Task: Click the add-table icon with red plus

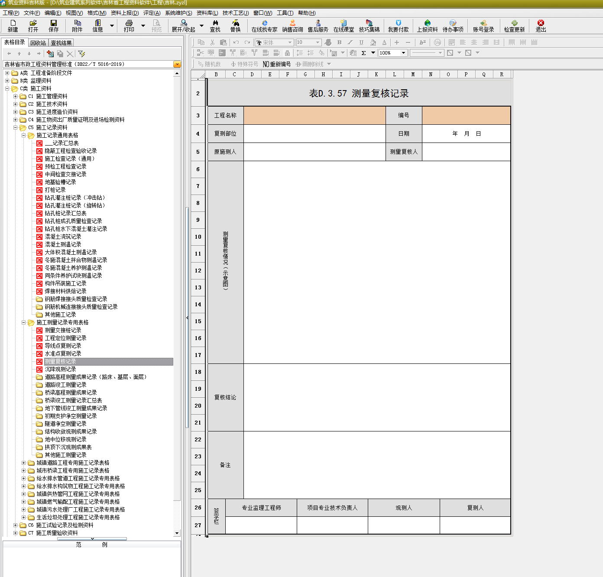Action: [x=50, y=54]
